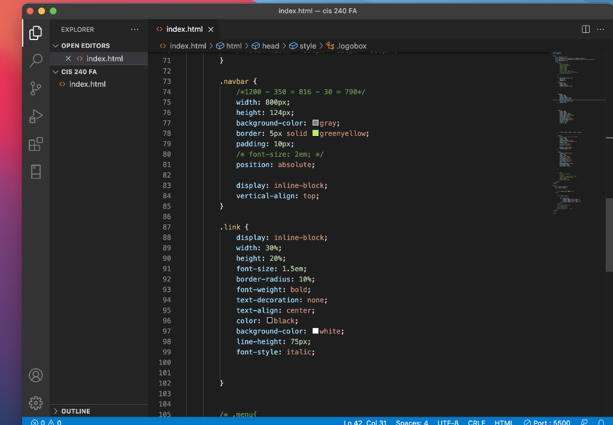Select the greenyellow color swatch on line 78
This screenshot has width=613, height=425.
(x=315, y=133)
